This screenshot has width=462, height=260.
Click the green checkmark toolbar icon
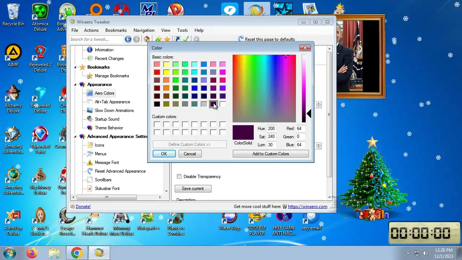pyautogui.click(x=186, y=39)
